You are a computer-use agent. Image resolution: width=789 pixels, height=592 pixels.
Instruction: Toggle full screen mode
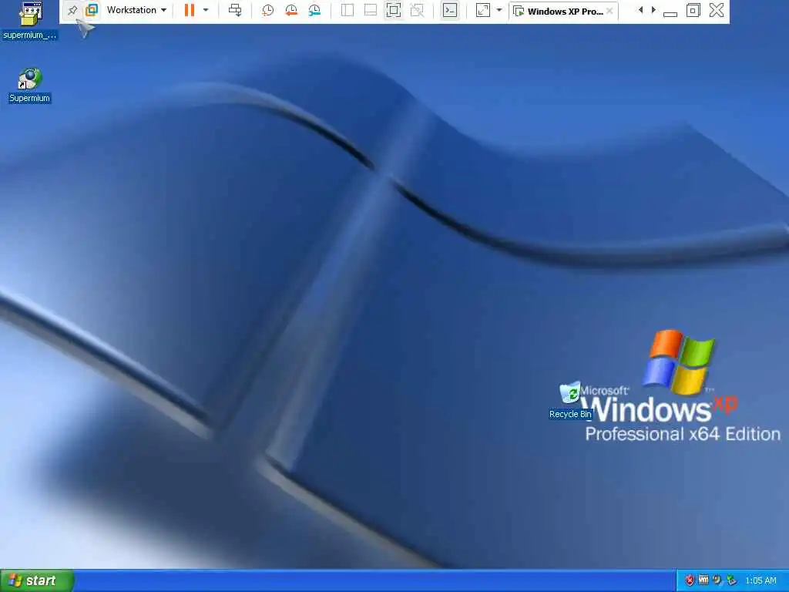tap(394, 10)
